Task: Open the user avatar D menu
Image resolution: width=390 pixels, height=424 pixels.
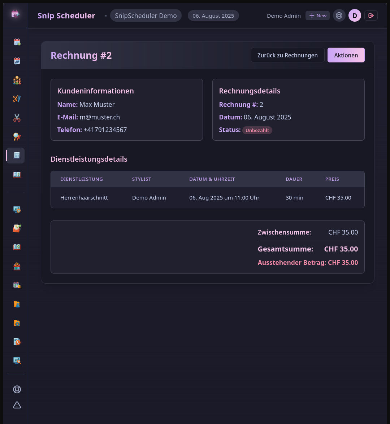Action: (355, 16)
